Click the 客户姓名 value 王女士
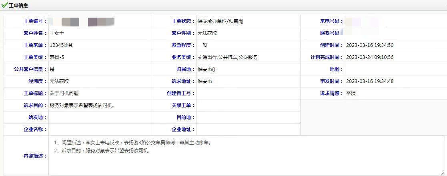This screenshot has height=176, width=447. [56, 33]
